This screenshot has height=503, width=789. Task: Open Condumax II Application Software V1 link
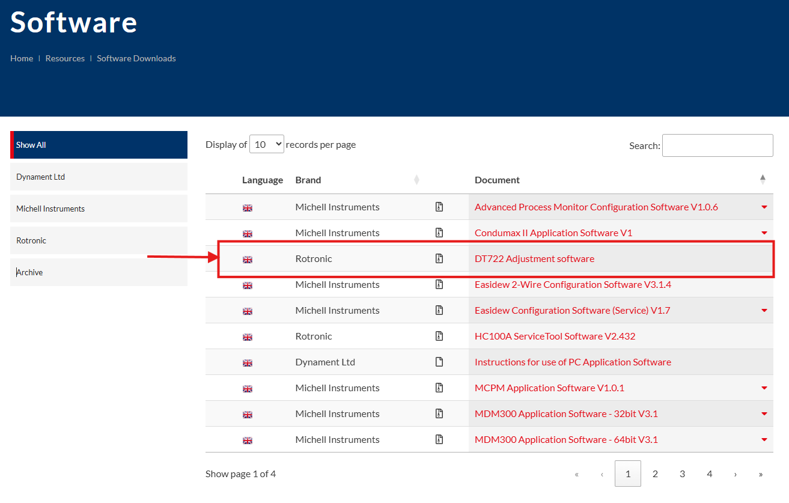553,233
